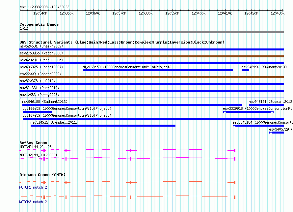
Task: Select the brown esv2758965 (Redon2006) complex bar
Action: [151, 56]
